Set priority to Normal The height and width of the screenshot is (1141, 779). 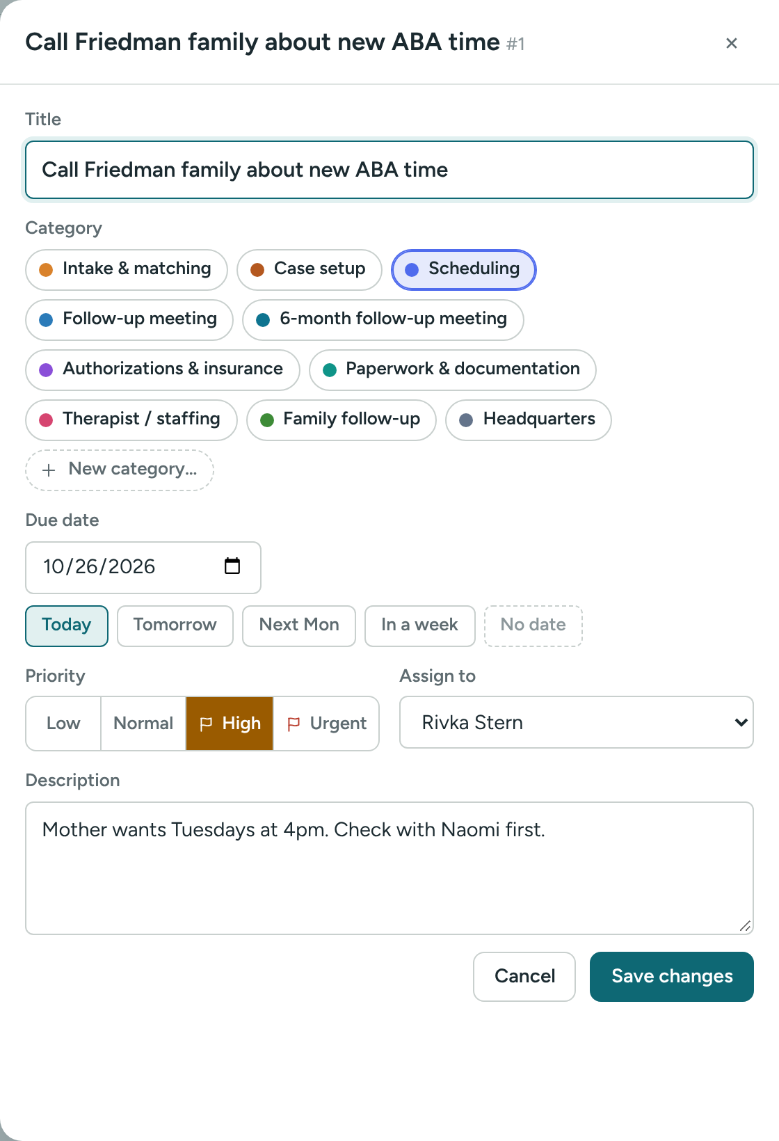(143, 724)
